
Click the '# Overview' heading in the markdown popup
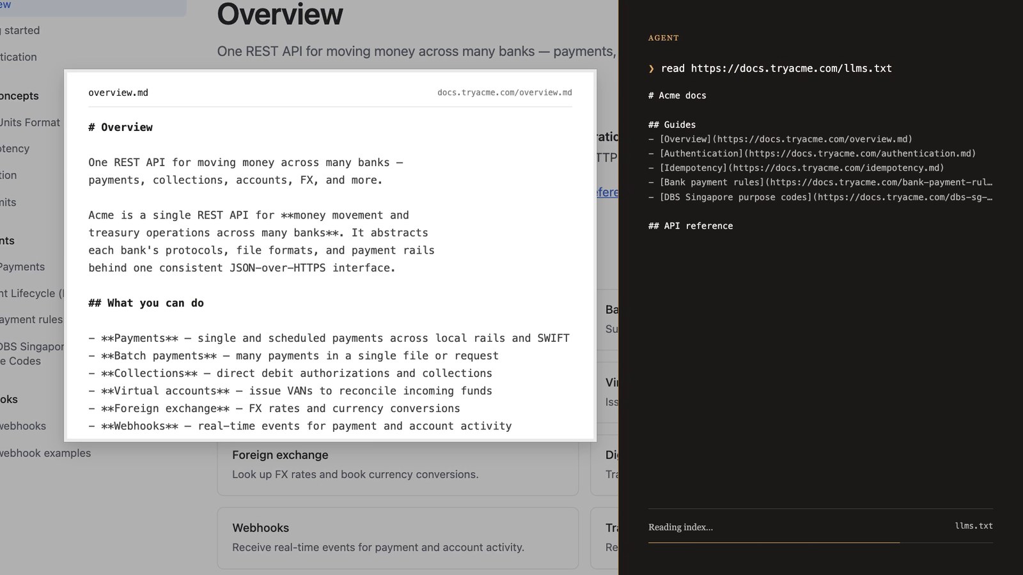[120, 127]
